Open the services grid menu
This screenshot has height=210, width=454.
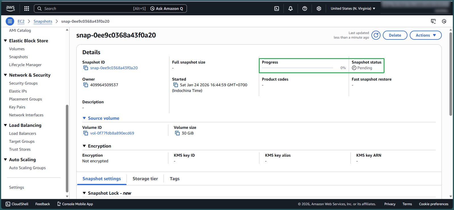(x=27, y=9)
